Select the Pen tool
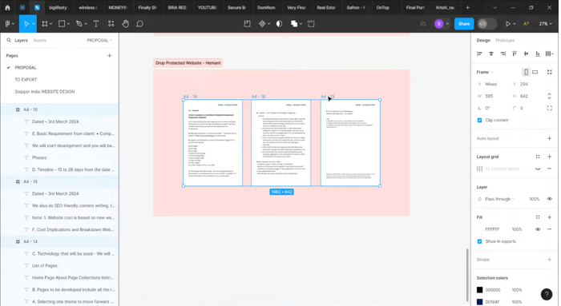Screen dimensions: 561x306 pos(79,24)
